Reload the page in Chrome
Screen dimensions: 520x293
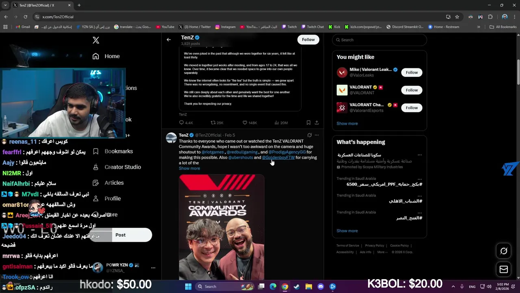pyautogui.click(x=25, y=17)
